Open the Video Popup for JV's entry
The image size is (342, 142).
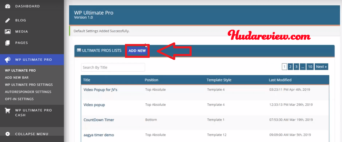pos(100,90)
